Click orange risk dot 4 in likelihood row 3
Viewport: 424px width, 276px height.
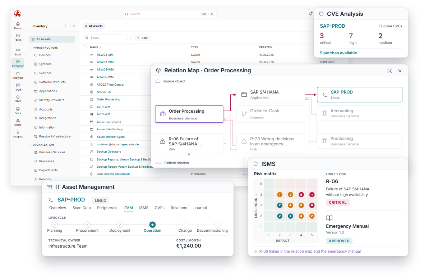[290, 205]
